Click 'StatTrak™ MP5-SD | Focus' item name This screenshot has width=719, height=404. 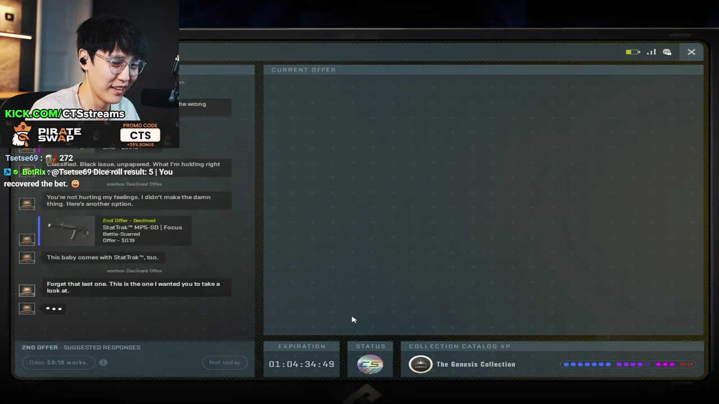pos(142,227)
